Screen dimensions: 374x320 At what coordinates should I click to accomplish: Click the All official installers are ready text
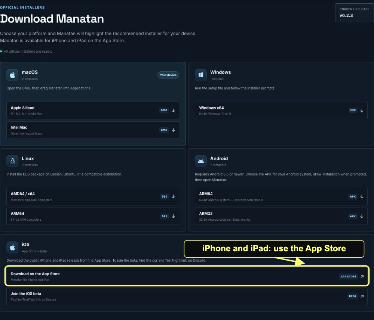point(28,52)
